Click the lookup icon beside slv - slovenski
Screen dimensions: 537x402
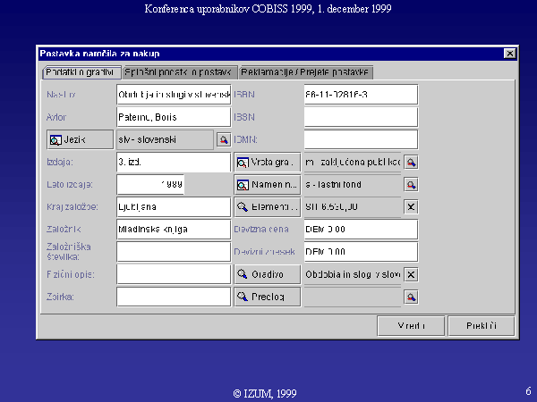[223, 139]
